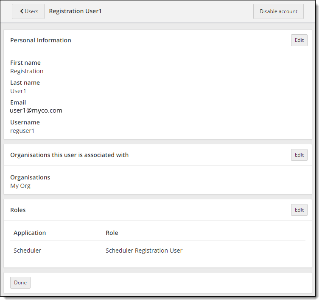Edit the associated organisations section
This screenshot has width=322, height=303.
(x=299, y=155)
